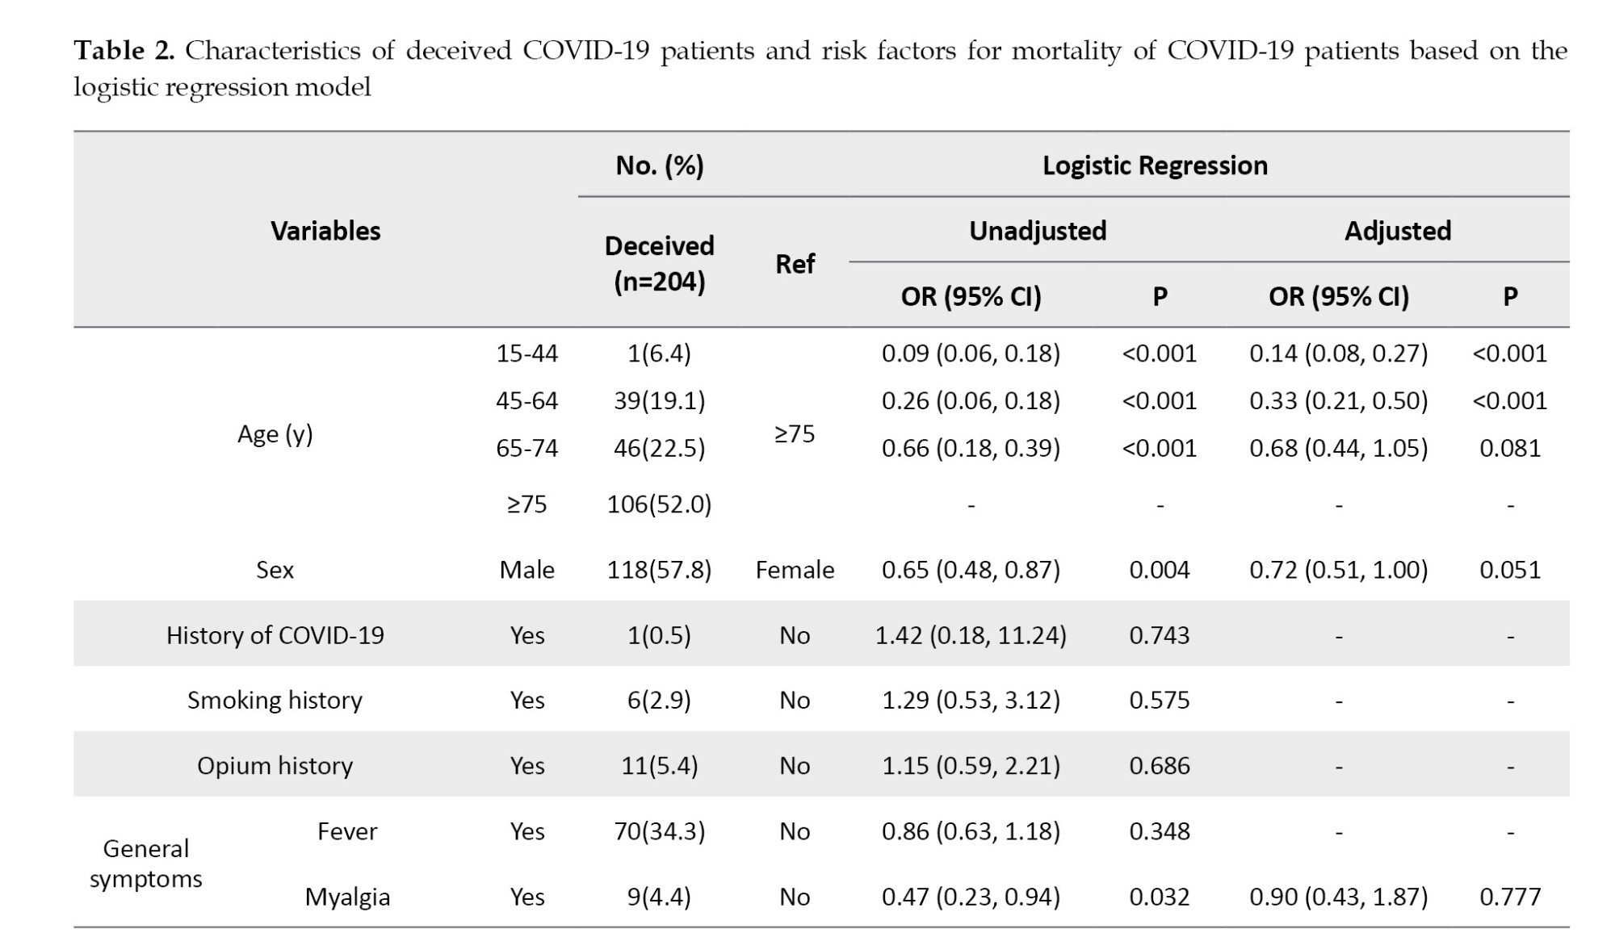Click the 'Table 2.' caption label
This screenshot has height=933, width=1615.
(124, 51)
